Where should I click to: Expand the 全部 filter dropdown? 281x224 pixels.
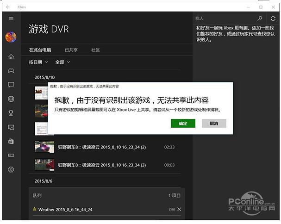[x=62, y=62]
